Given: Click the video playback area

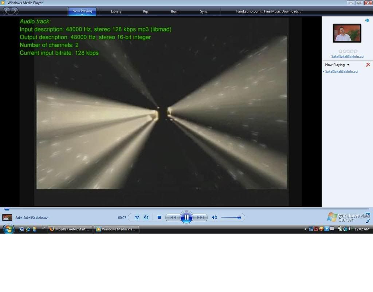Looking at the screenshot, I should click(161, 112).
